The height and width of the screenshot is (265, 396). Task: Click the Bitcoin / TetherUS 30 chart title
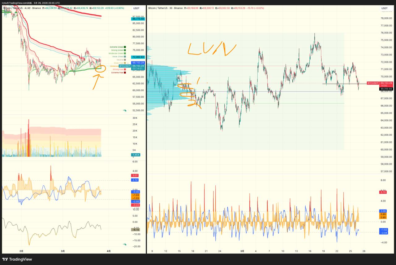coord(165,8)
